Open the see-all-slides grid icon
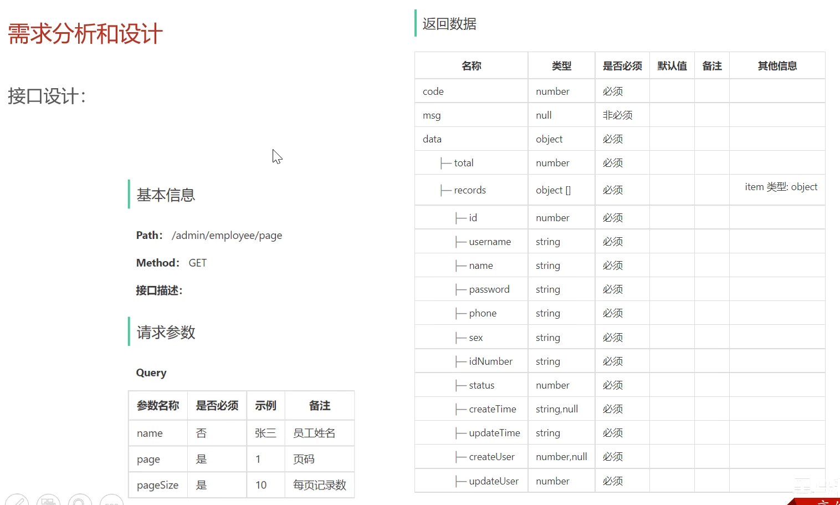 48,499
